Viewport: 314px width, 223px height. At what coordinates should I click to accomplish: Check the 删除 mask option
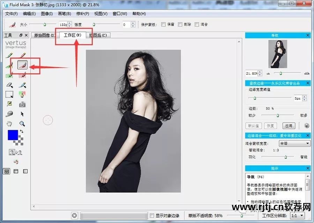179,24
